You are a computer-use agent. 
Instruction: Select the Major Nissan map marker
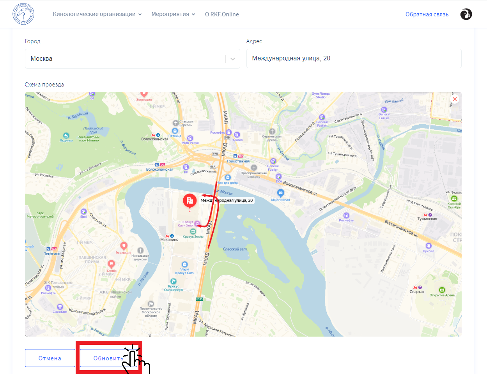point(280,193)
